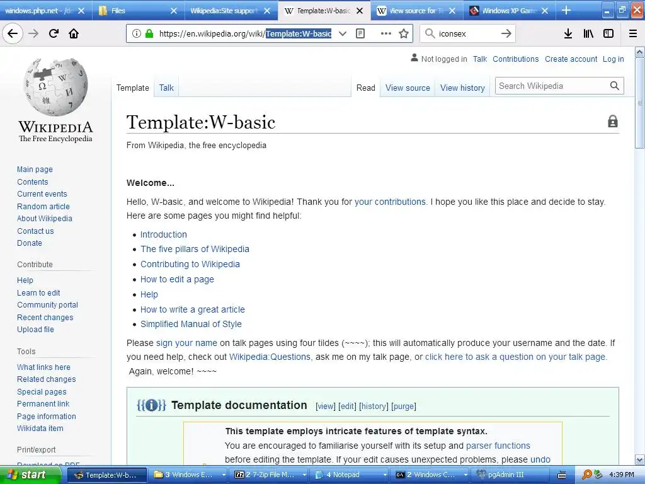Reload the page with the refresh icon

click(54, 33)
